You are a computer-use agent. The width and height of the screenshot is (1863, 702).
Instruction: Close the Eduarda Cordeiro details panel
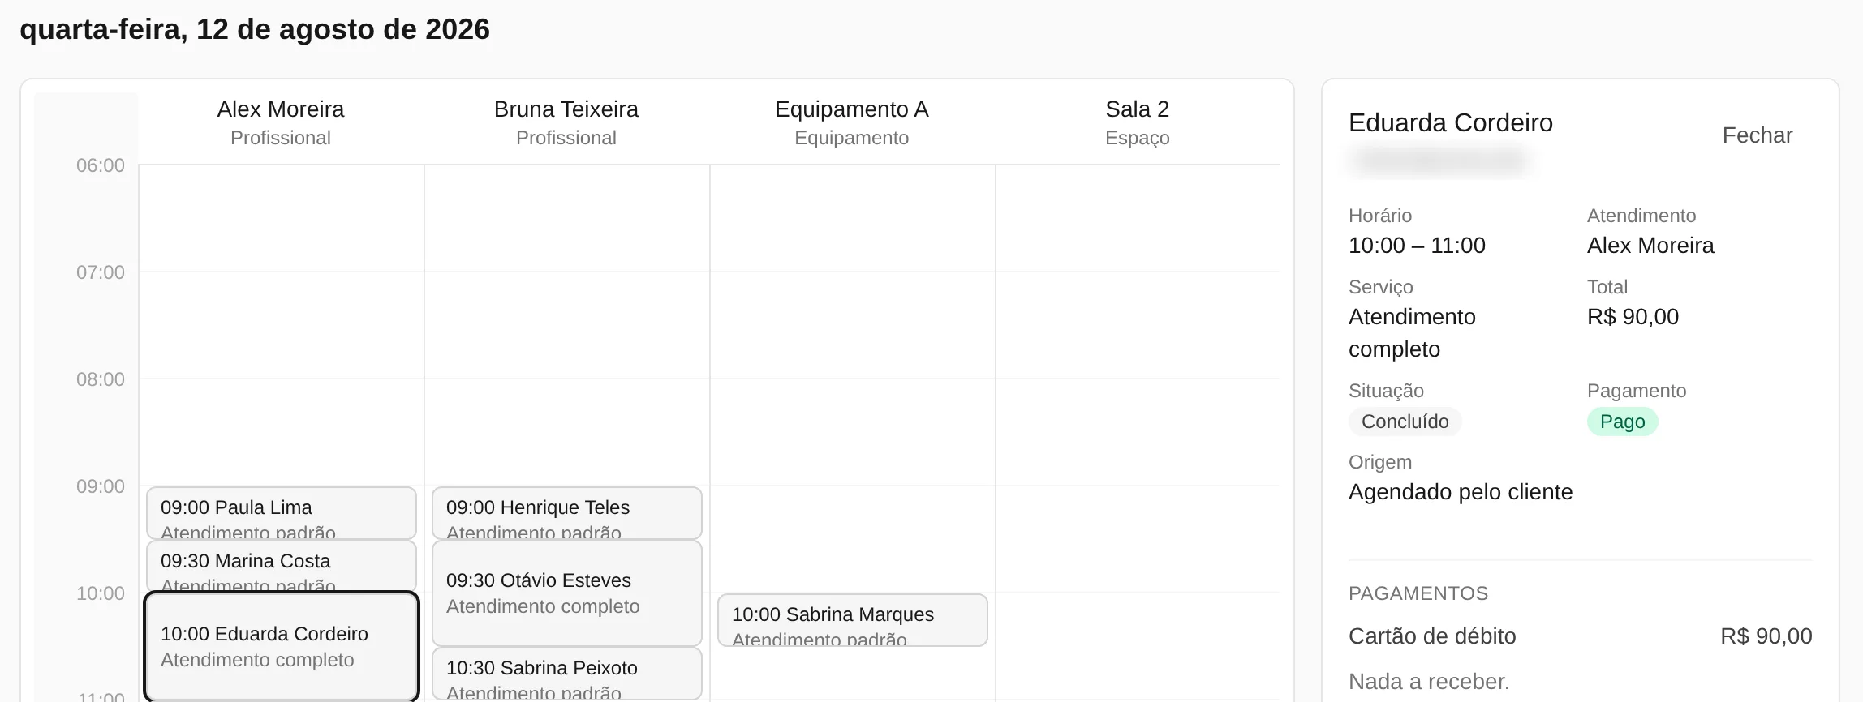(x=1757, y=135)
